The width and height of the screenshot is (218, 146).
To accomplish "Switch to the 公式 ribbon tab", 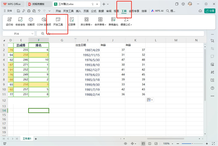I will coord(93,11).
